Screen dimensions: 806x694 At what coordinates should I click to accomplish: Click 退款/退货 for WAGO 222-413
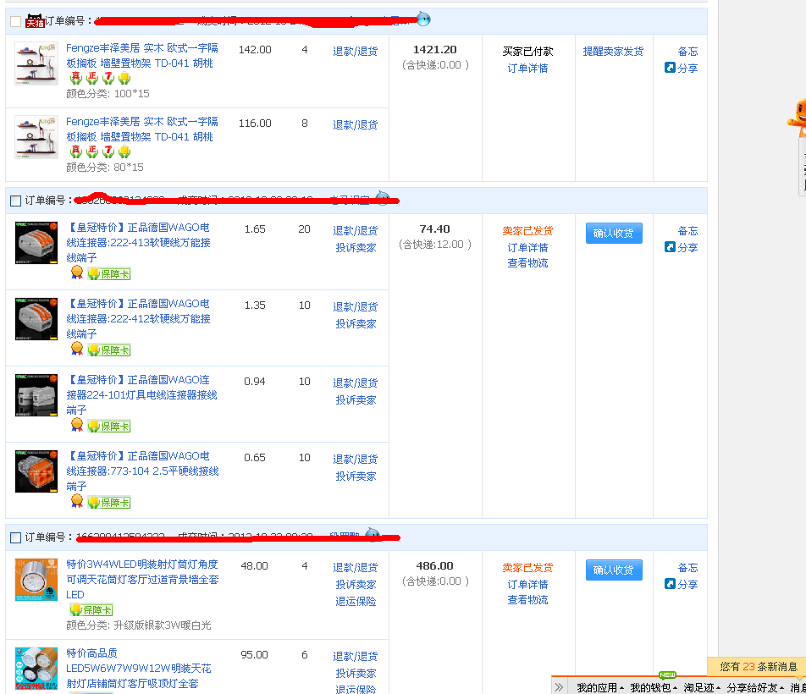click(356, 231)
